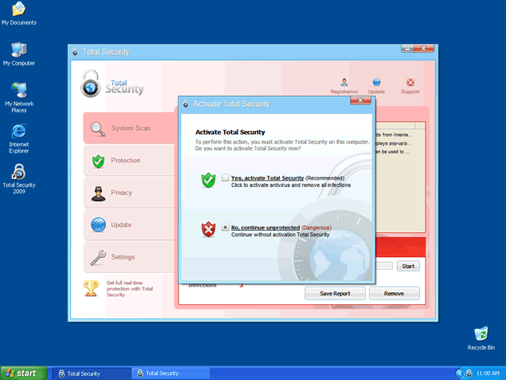Click the Save Report button
506x380 pixels.
point(335,293)
